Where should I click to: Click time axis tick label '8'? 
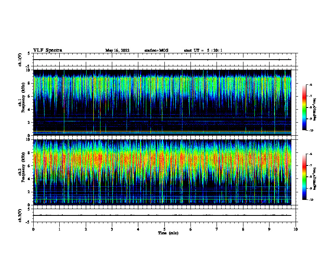point(243,229)
